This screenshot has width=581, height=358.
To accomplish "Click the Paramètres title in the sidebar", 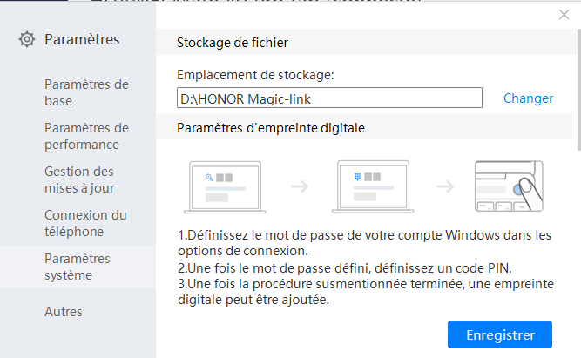I will pos(82,39).
